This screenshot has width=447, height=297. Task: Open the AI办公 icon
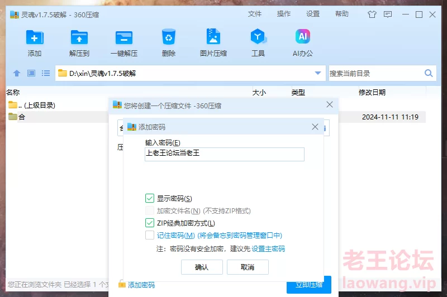303,36
